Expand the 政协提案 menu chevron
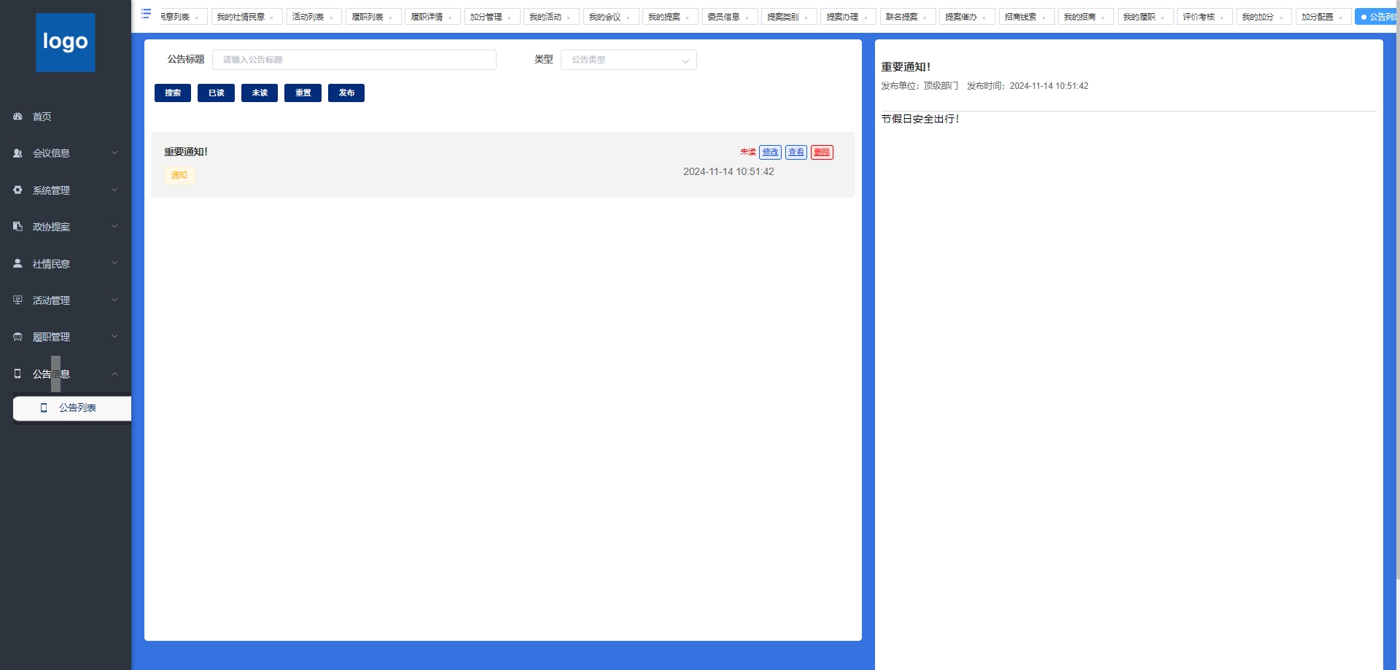The image size is (1400, 670). pos(114,227)
